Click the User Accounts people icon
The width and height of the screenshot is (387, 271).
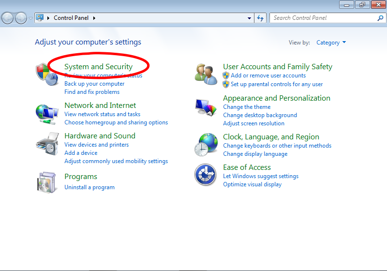(206, 74)
